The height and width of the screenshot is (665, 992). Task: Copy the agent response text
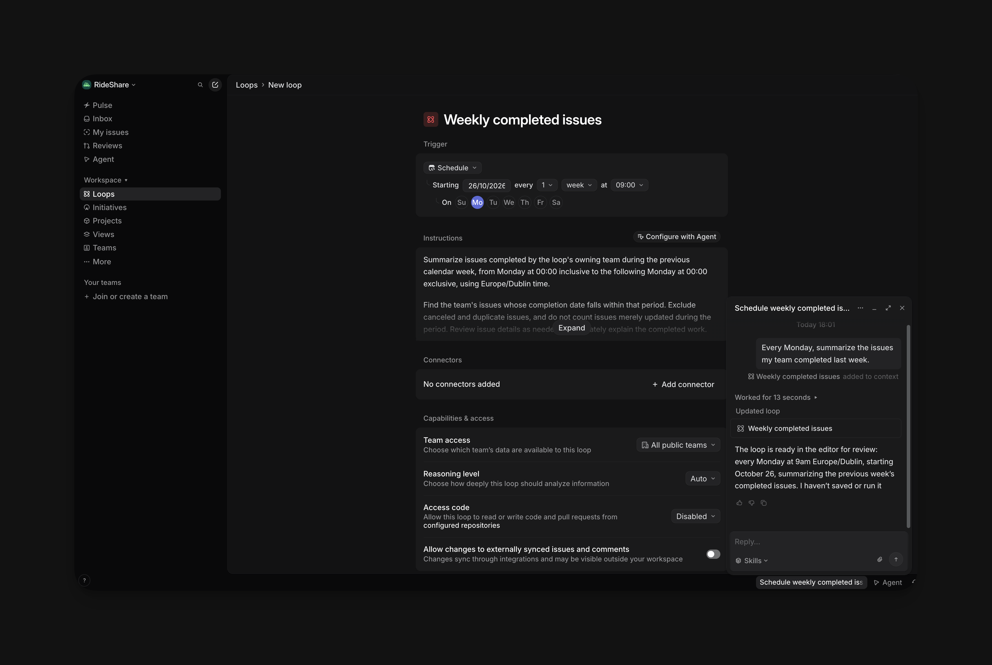click(764, 503)
